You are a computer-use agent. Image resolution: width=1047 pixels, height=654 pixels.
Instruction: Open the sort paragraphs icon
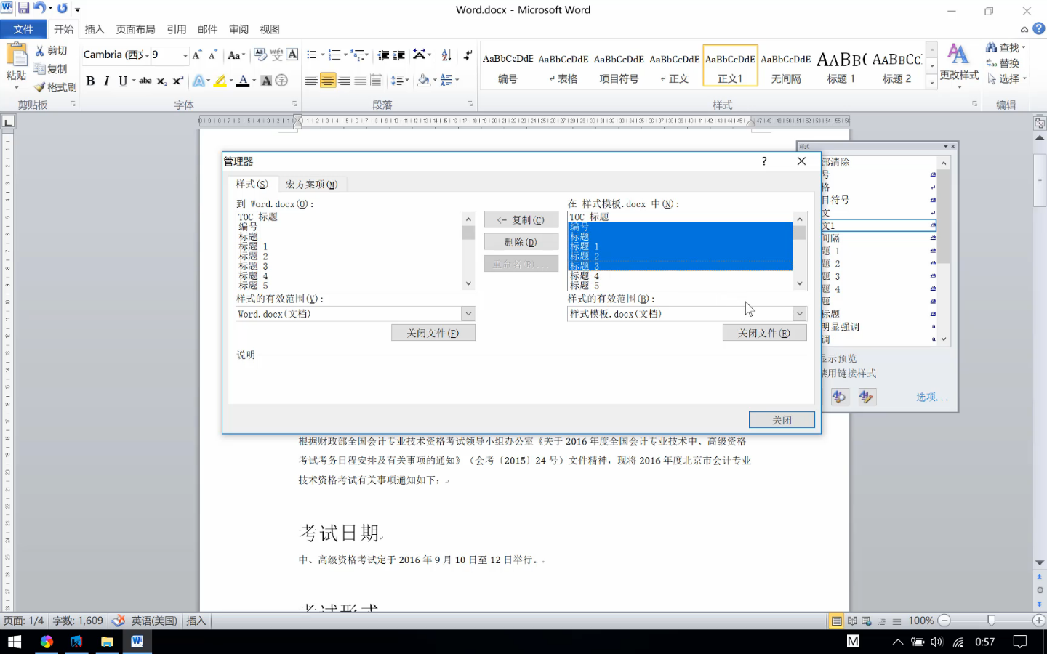(x=446, y=54)
